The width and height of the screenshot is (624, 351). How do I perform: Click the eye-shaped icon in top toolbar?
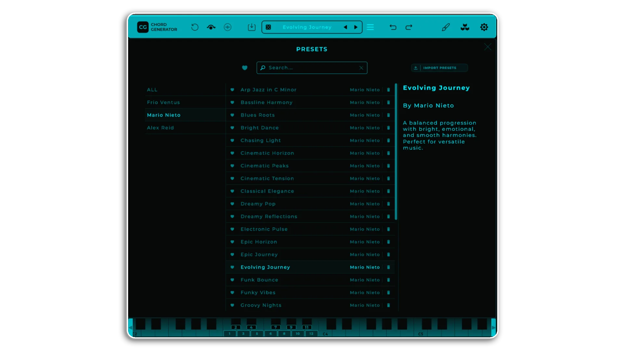211,27
